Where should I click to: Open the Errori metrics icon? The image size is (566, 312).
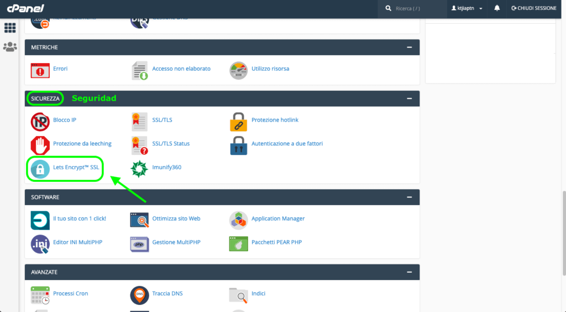click(40, 70)
